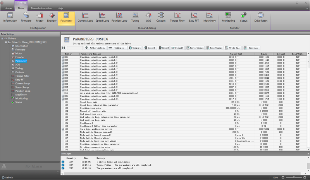Open the Speed Loop ribbon tool

pos(103,17)
